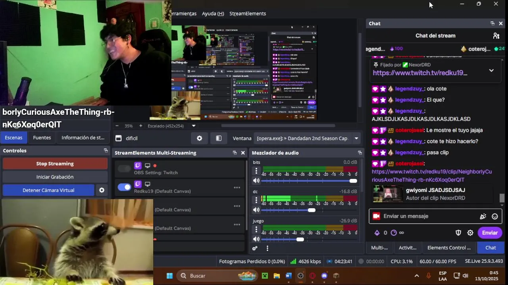
Task: Open Ventana window selection dropdown
Action: click(307, 138)
